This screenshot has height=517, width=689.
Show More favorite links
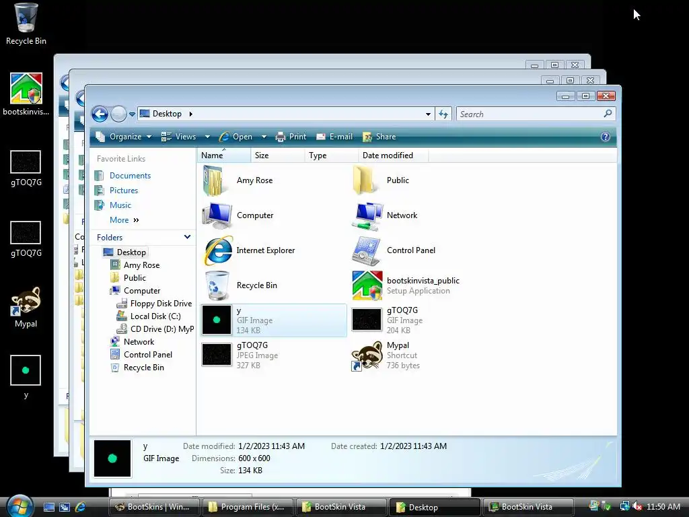(124, 220)
